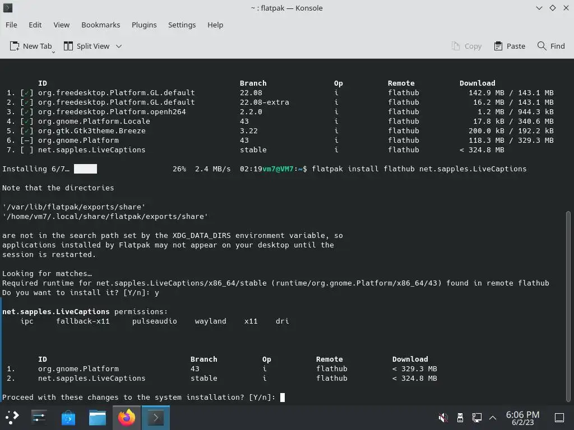Click the network tray icon

[x=476, y=417]
